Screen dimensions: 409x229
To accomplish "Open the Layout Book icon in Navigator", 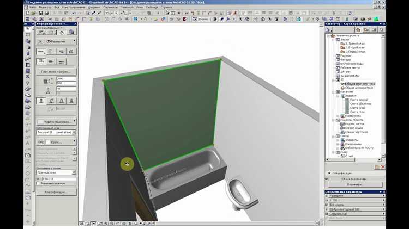I will 374,30.
